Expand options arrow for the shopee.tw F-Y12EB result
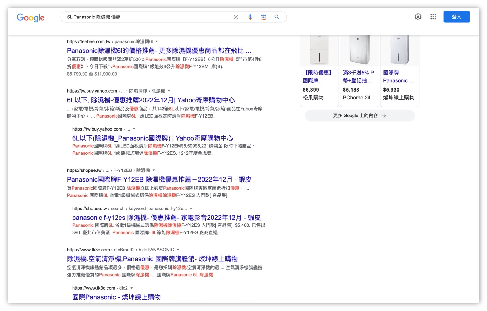 pyautogui.click(x=154, y=170)
